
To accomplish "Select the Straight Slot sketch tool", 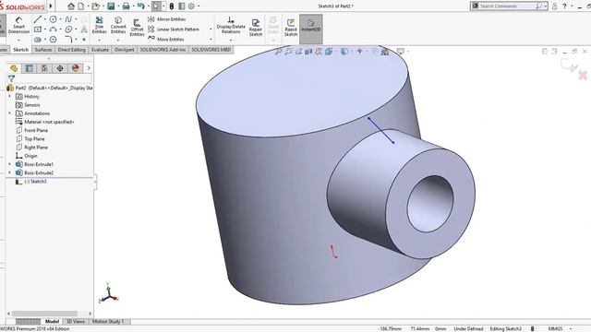I will pyautogui.click(x=37, y=39).
